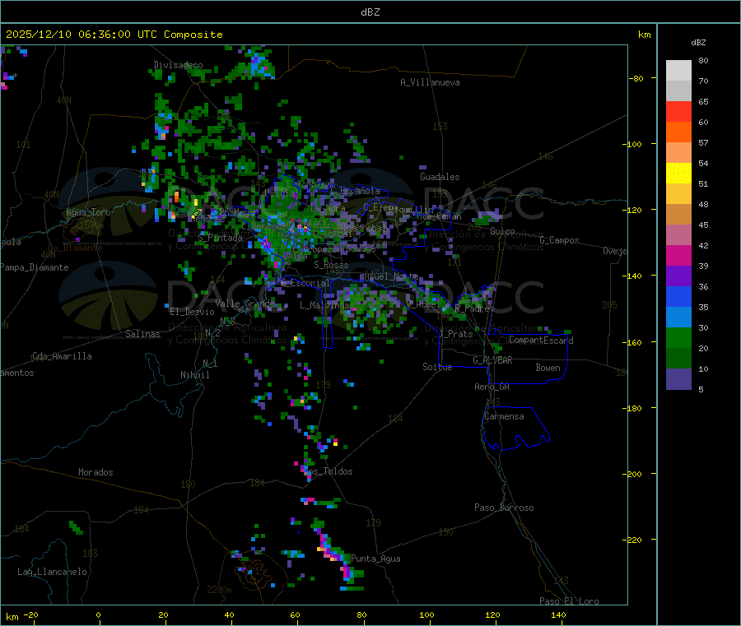Click the red 60-65 dBZ swatch
Viewport: 741px width, 626px height.
point(678,111)
